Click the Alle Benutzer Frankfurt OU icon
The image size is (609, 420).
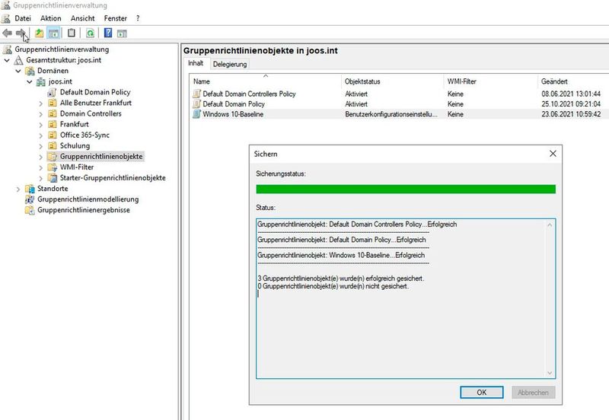(x=52, y=103)
